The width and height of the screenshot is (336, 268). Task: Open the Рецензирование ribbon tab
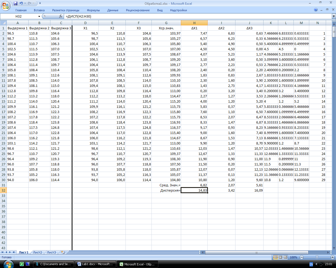point(138,10)
